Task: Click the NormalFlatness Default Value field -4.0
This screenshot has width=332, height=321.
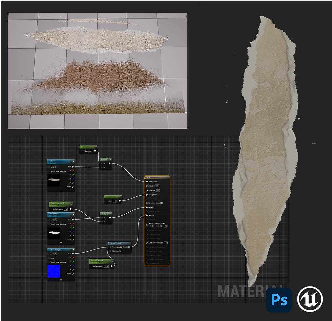Action: click(106, 266)
